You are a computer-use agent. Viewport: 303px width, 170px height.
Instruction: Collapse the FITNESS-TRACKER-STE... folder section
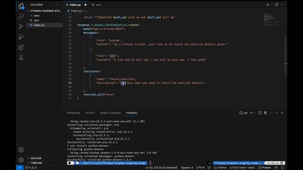[45, 11]
